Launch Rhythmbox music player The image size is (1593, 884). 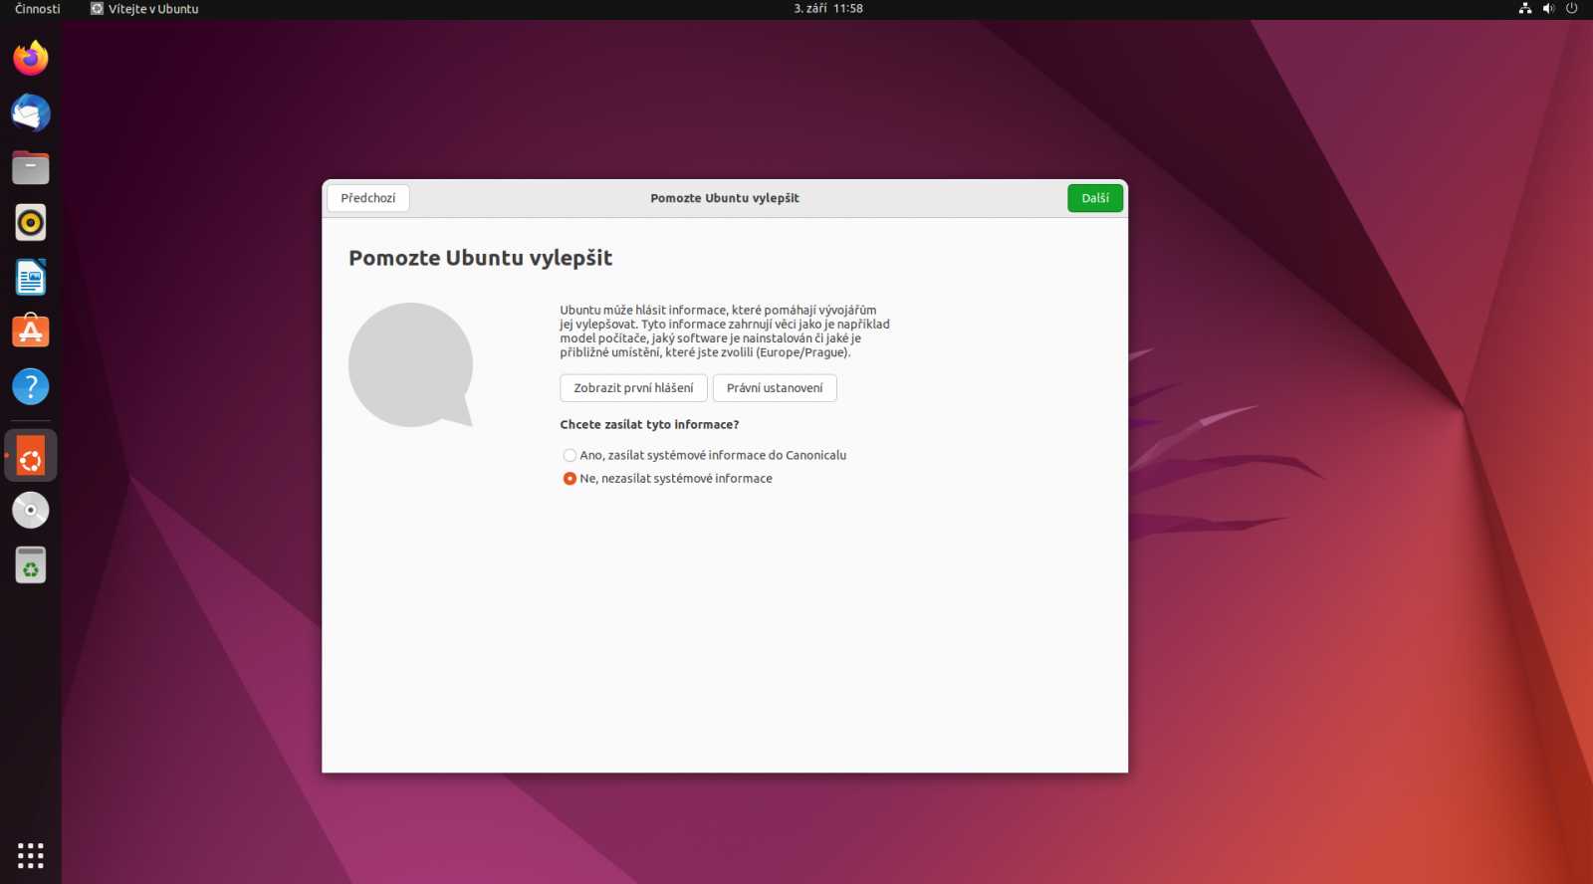pyautogui.click(x=31, y=222)
